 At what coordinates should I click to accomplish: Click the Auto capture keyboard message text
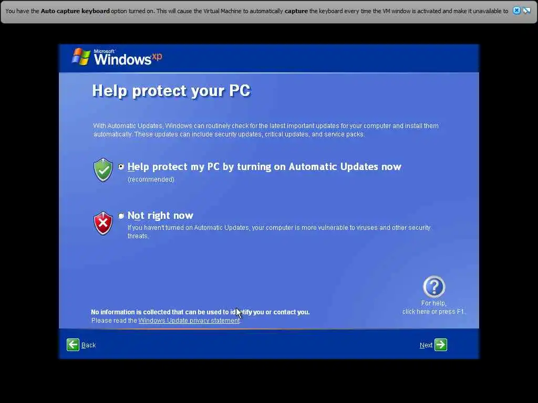(x=256, y=11)
